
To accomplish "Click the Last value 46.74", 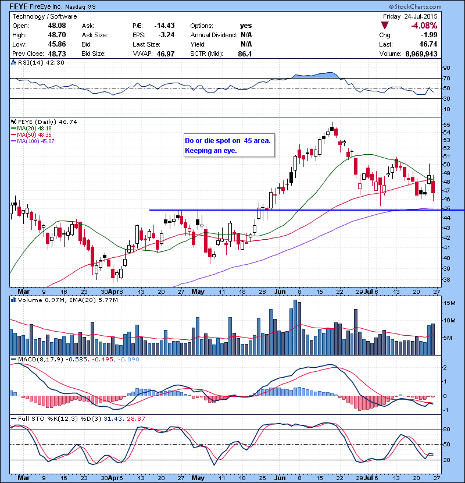I will pos(428,44).
